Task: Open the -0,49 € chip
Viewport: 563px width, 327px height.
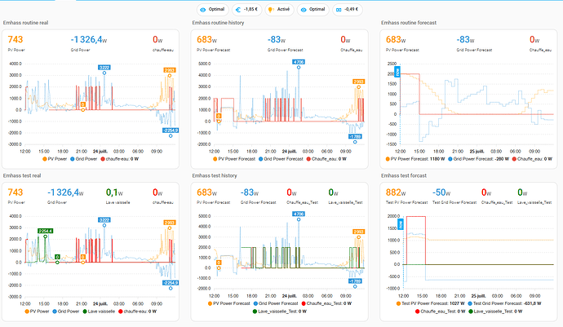Action: click(348, 10)
